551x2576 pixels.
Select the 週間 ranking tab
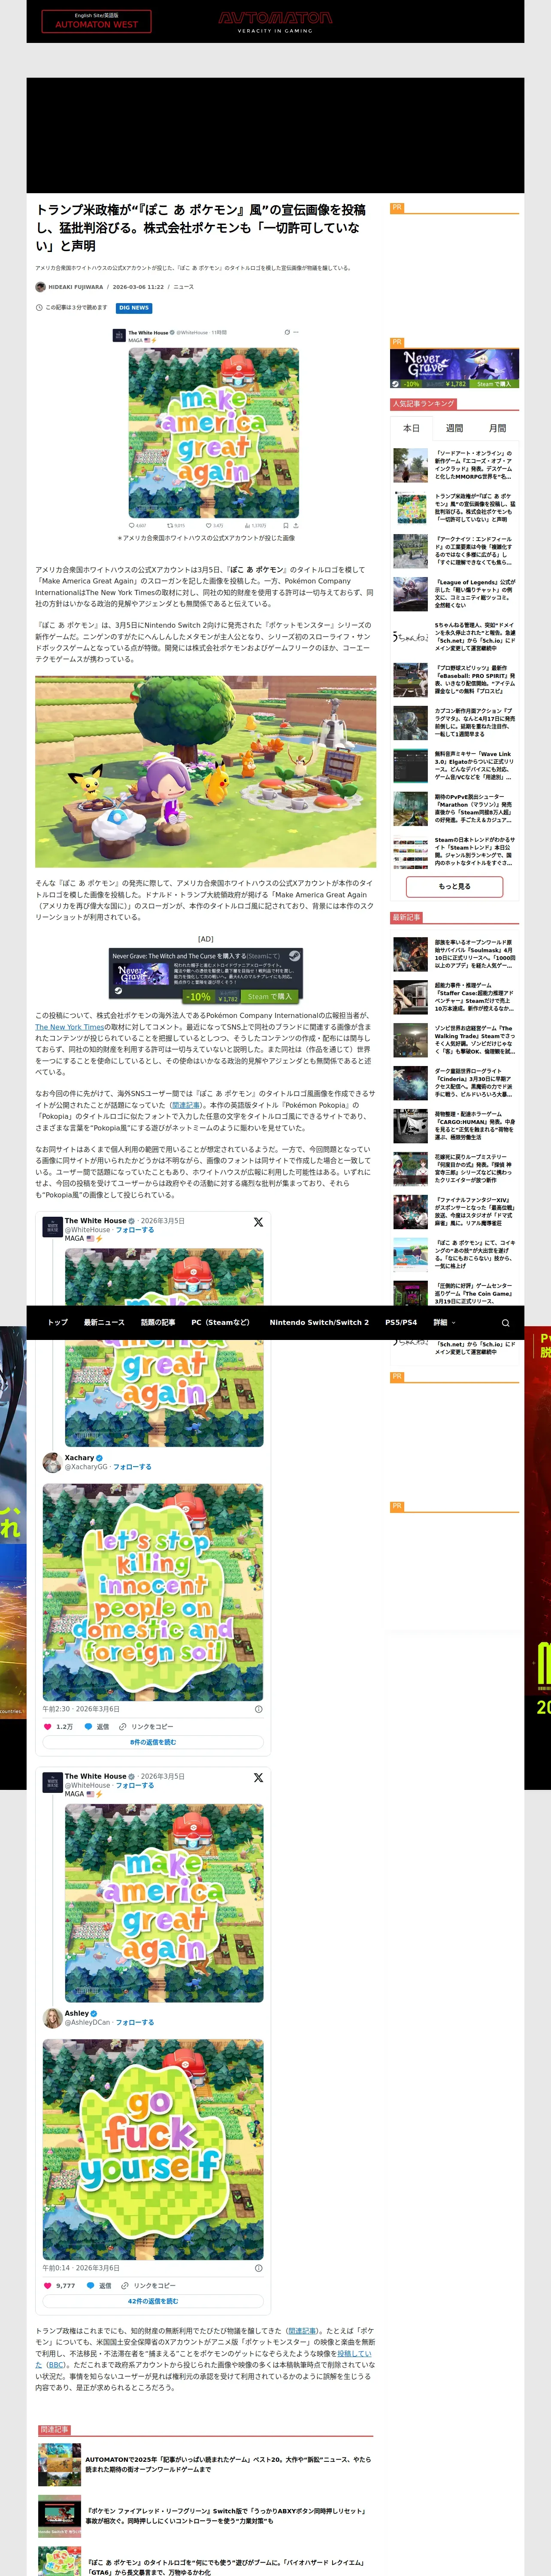[454, 428]
